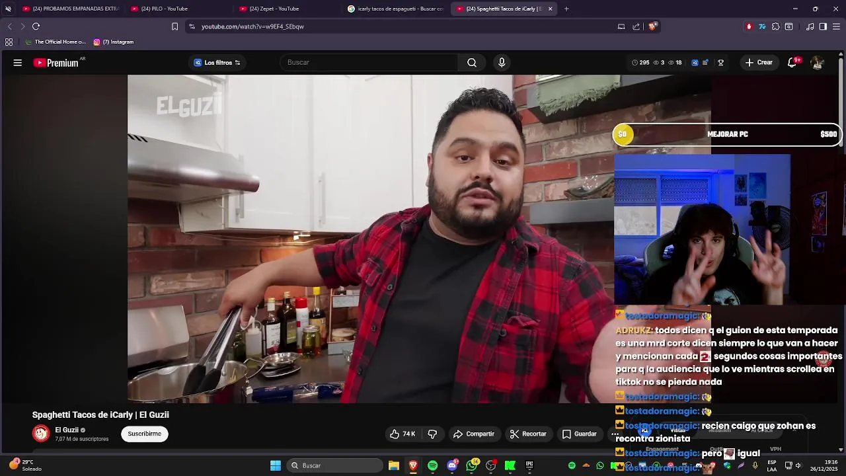Open Discord from the taskbar
The width and height of the screenshot is (846, 476).
[452, 465]
